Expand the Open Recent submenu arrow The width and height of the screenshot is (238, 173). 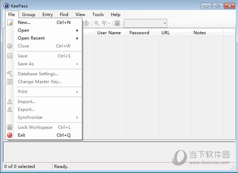point(77,38)
